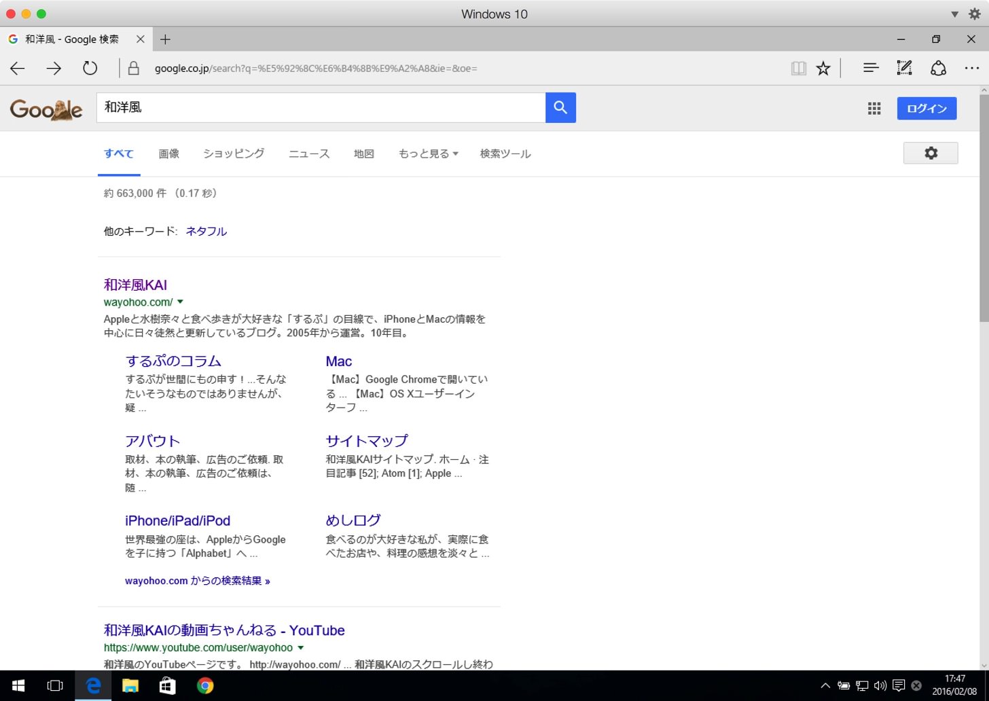Click the ネタフル keyword link
Viewport: 989px width, 701px height.
click(x=206, y=231)
